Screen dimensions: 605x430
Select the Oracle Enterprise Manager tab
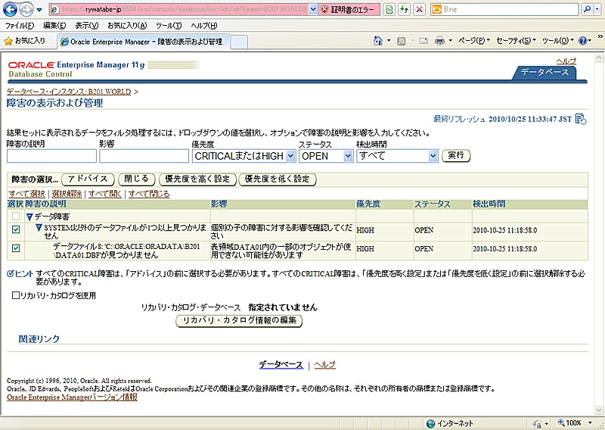point(144,42)
